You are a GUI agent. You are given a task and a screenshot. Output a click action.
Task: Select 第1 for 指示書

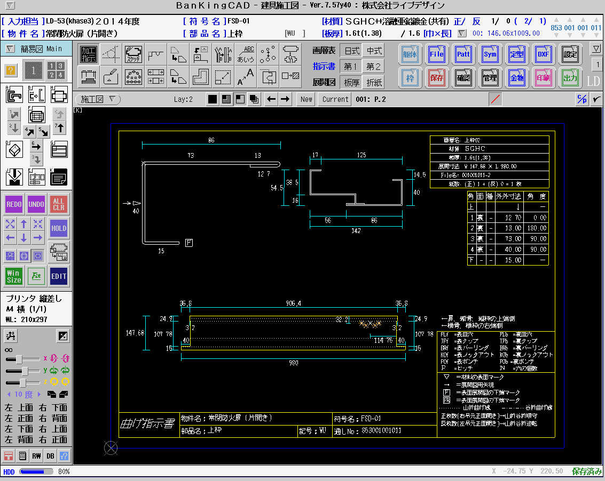tap(351, 67)
